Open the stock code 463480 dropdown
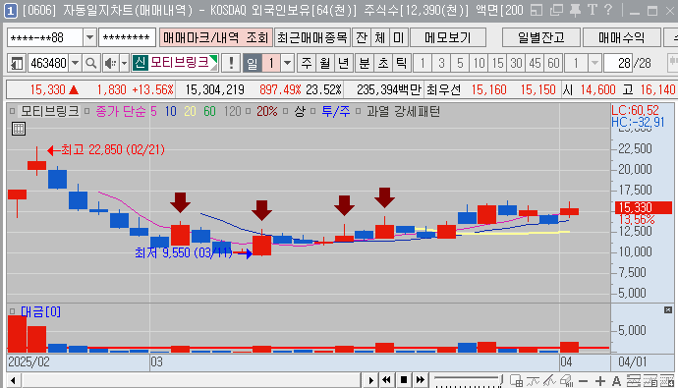This screenshot has height=388, width=678. point(76,64)
